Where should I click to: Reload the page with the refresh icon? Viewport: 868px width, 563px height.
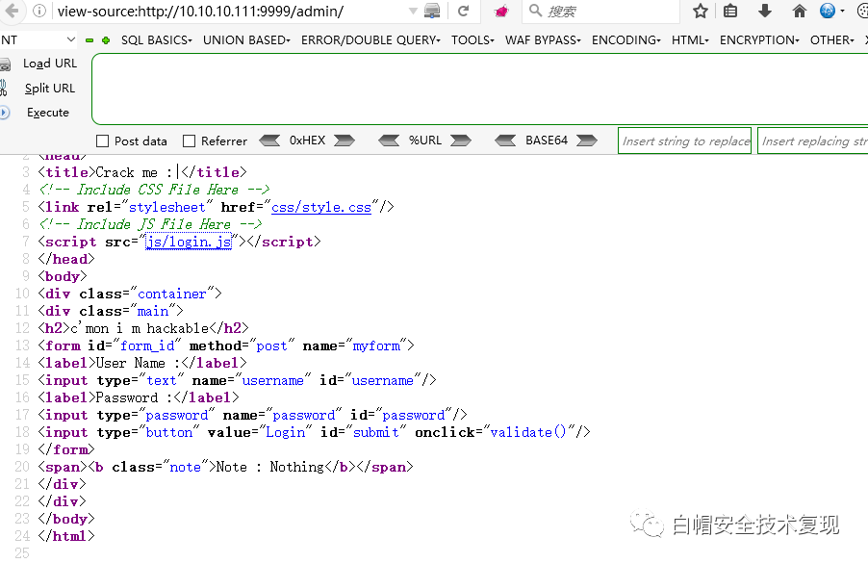click(463, 11)
